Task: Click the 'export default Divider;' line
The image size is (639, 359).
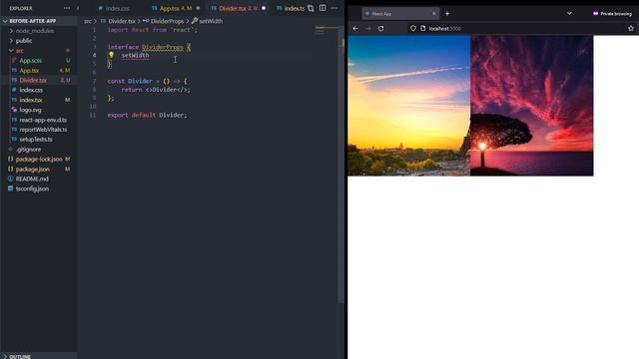Action: point(147,116)
